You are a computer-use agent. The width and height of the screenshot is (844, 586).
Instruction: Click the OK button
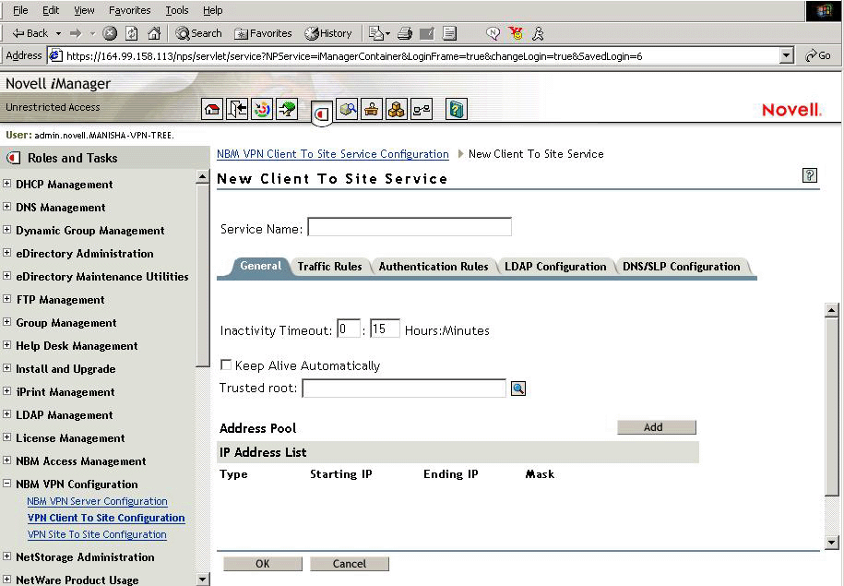[x=263, y=563]
